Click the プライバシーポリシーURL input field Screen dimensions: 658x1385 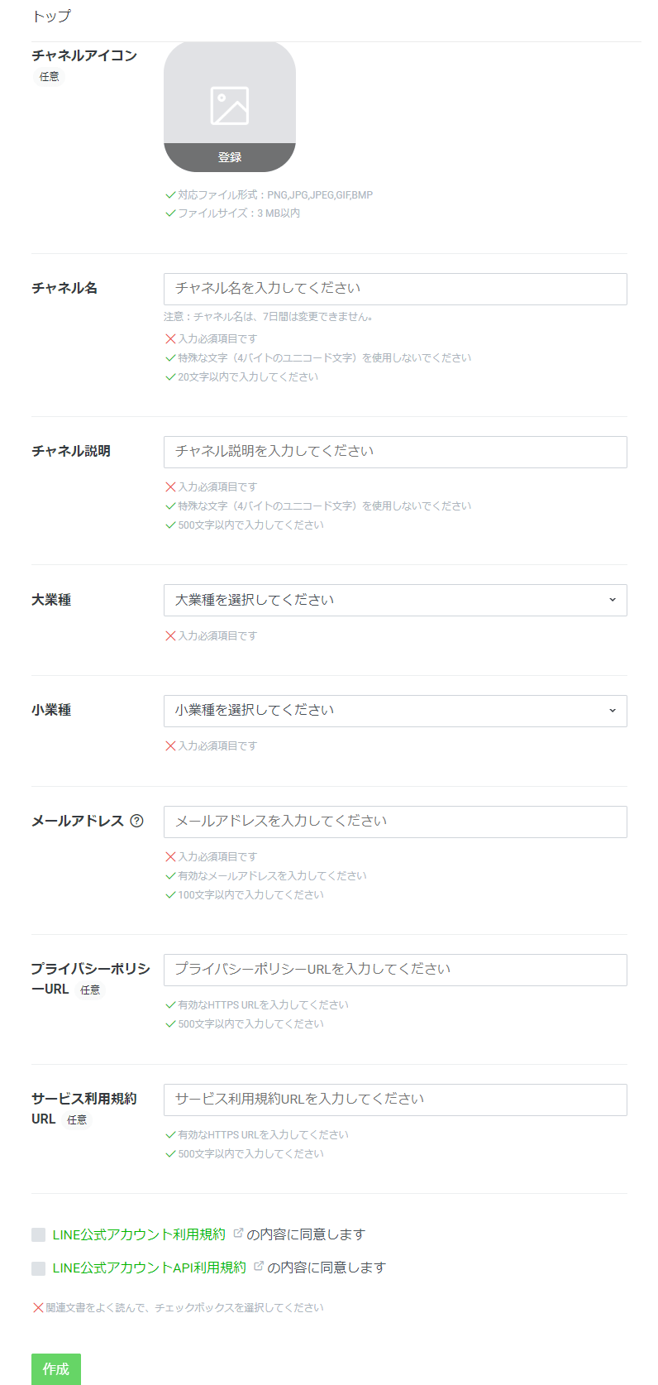pyautogui.click(x=395, y=970)
